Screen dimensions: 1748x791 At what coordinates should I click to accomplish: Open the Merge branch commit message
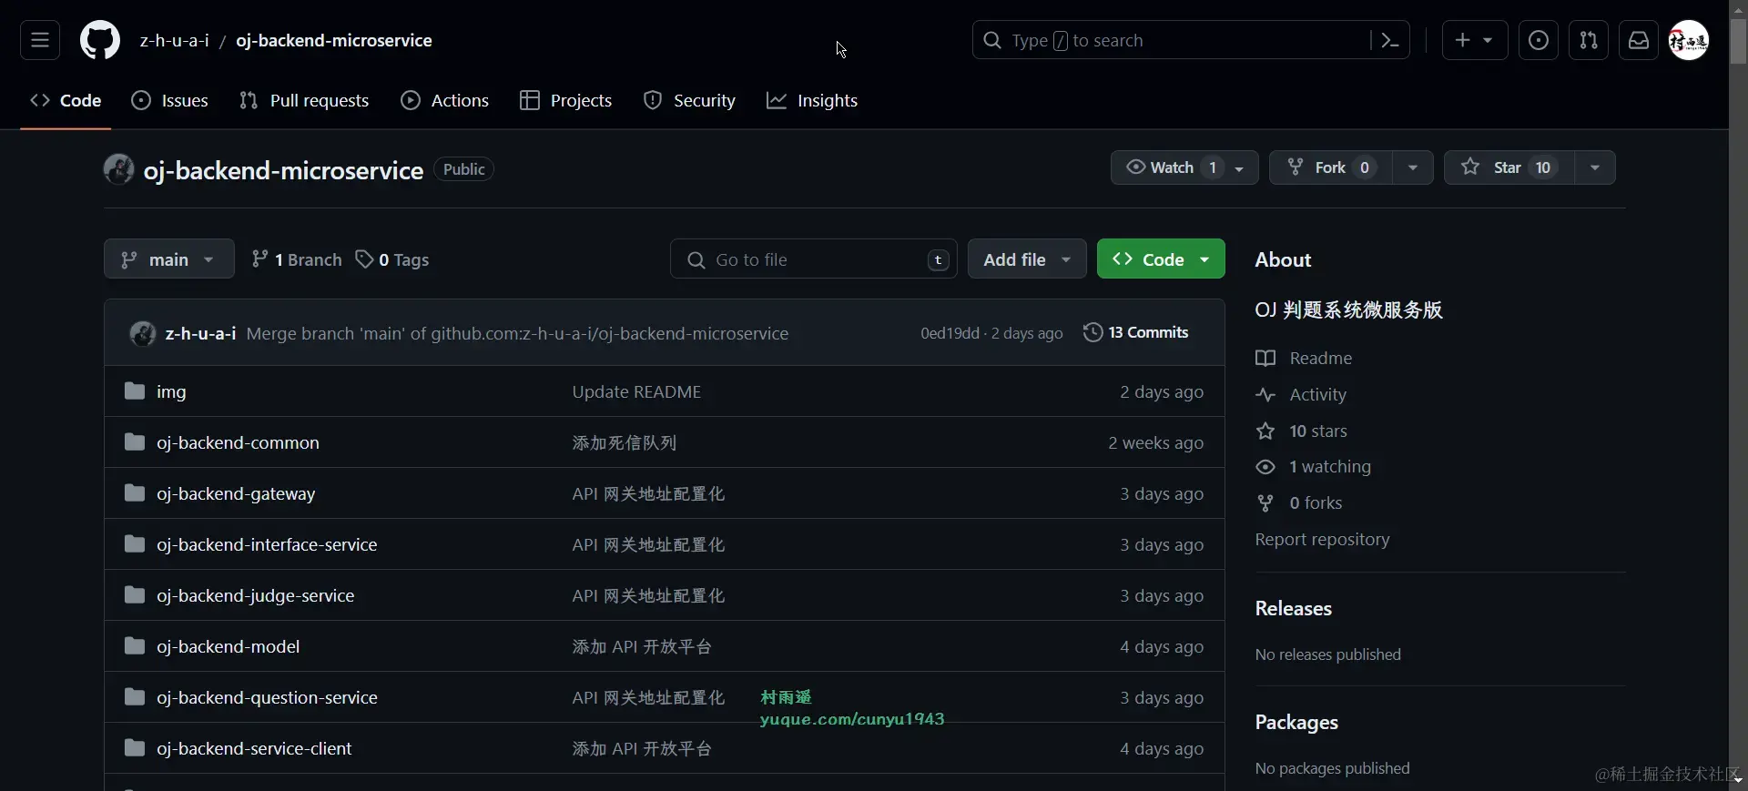pyautogui.click(x=517, y=333)
